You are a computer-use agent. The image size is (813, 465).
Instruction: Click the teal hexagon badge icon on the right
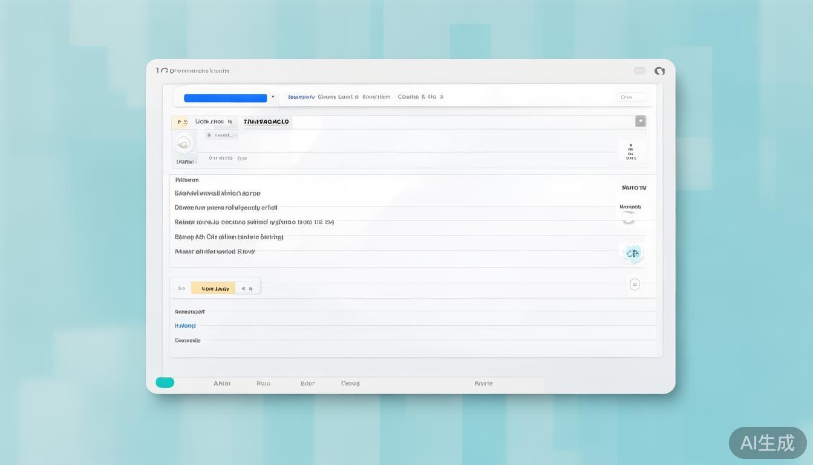pos(632,253)
